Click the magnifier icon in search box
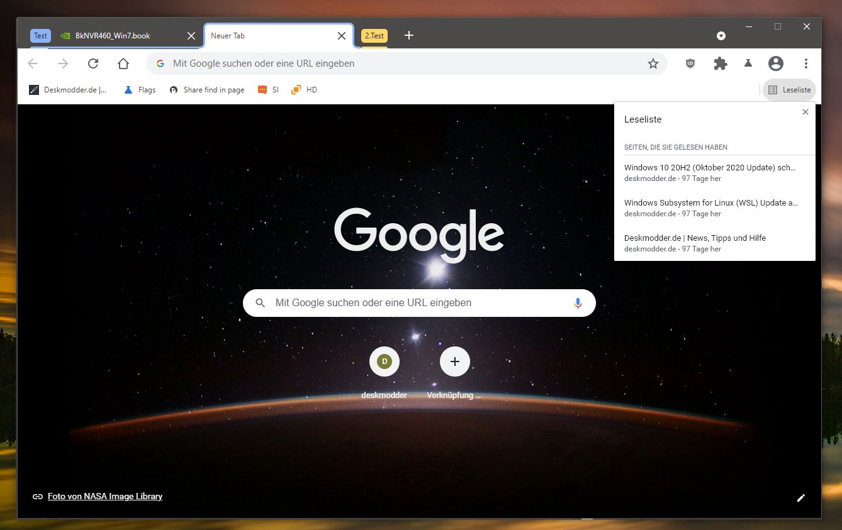 tap(261, 303)
